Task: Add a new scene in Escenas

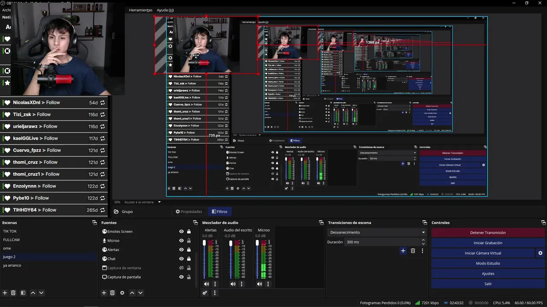Action: point(5,293)
